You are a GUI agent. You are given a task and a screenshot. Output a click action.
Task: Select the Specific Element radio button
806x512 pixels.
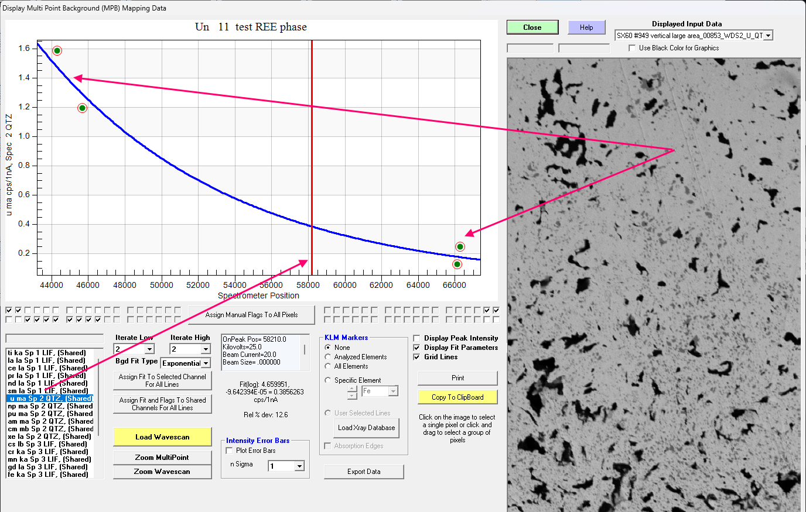pos(328,380)
